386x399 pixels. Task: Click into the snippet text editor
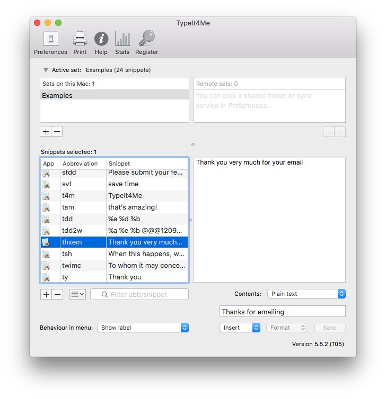point(269,220)
